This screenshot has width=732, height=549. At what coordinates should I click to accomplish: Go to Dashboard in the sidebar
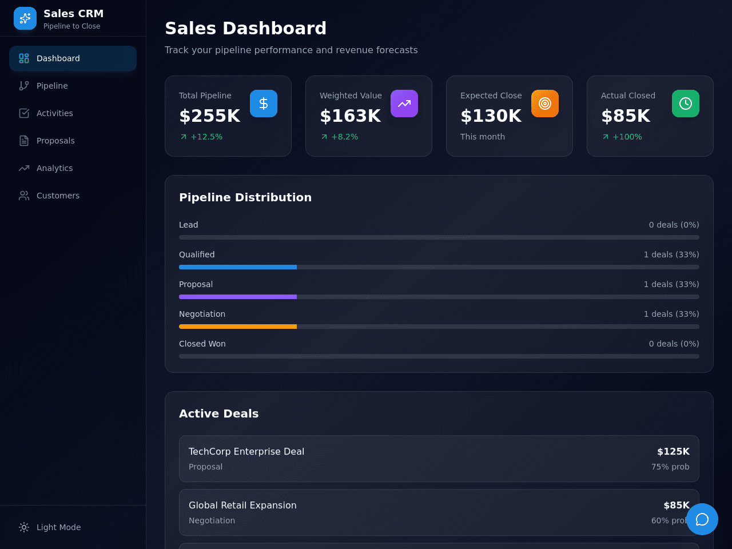click(73, 58)
